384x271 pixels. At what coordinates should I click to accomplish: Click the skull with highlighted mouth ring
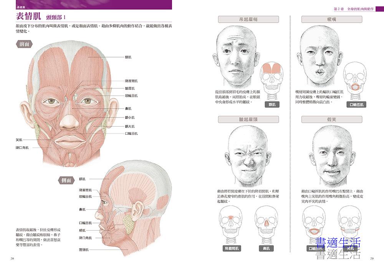point(355,81)
